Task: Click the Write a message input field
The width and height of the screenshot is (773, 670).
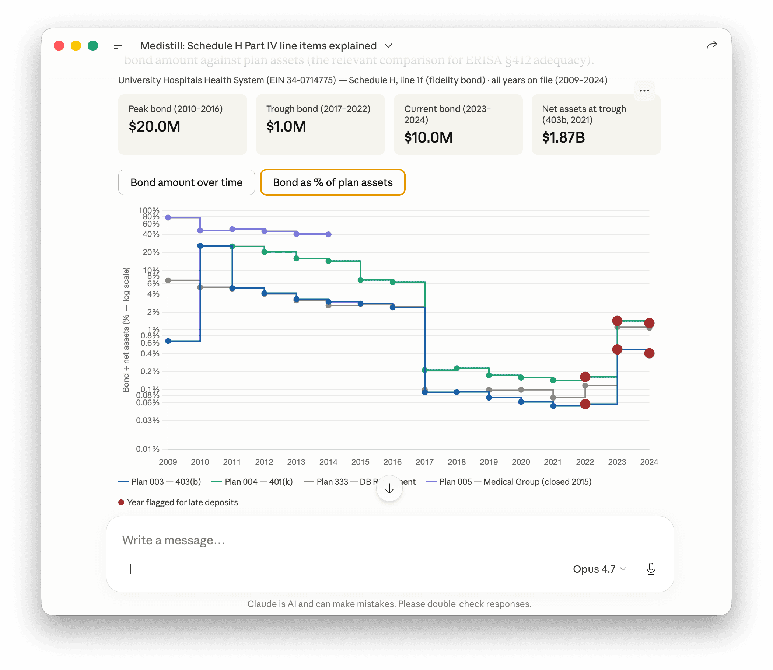Action: coord(390,540)
